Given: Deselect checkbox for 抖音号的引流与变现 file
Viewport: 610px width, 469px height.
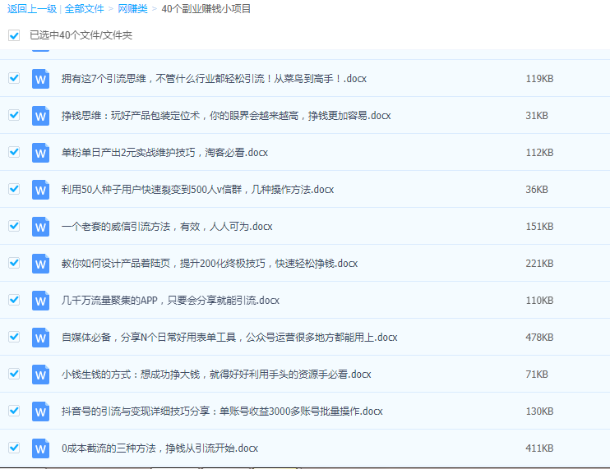Looking at the screenshot, I should pyautogui.click(x=14, y=411).
